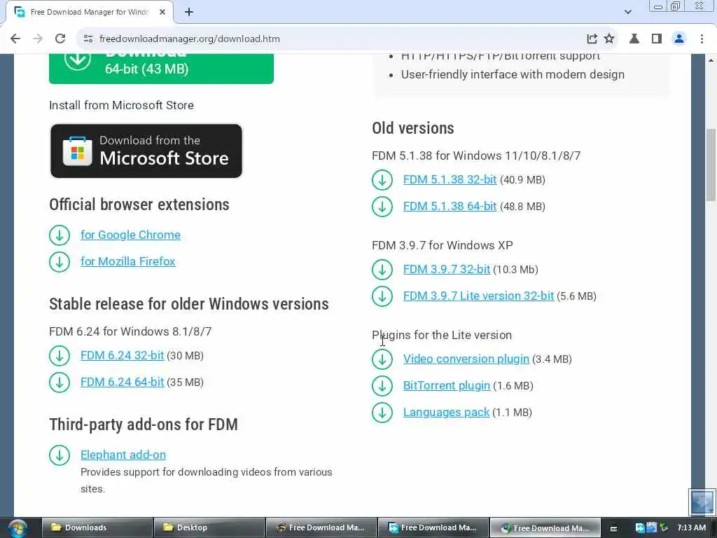Click the download icon beside FDM 6.24 64-bit

coord(60,382)
